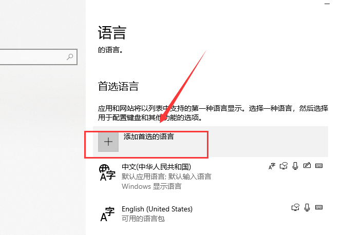The image size is (343, 235).
Task: Click the Chinese language globe icon
Action: tap(107, 173)
